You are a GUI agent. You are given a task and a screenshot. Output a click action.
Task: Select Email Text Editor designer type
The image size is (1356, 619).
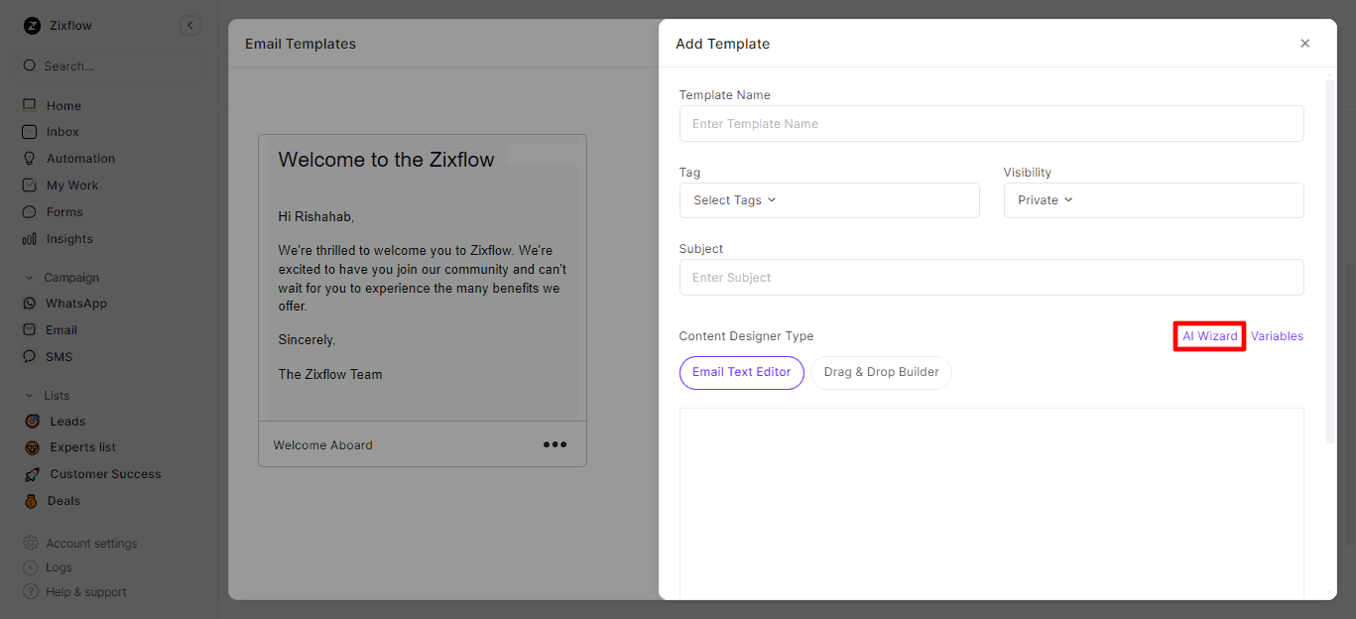741,373
